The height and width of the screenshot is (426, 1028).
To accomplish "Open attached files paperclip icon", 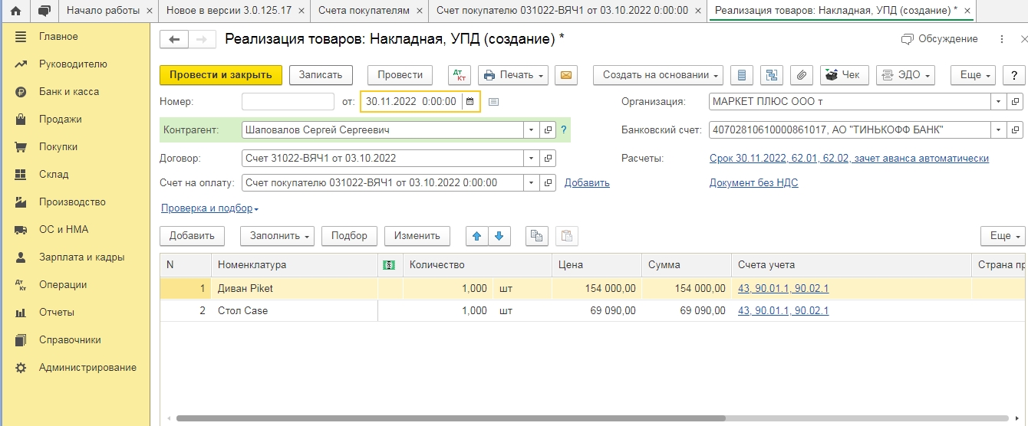I will tap(801, 75).
